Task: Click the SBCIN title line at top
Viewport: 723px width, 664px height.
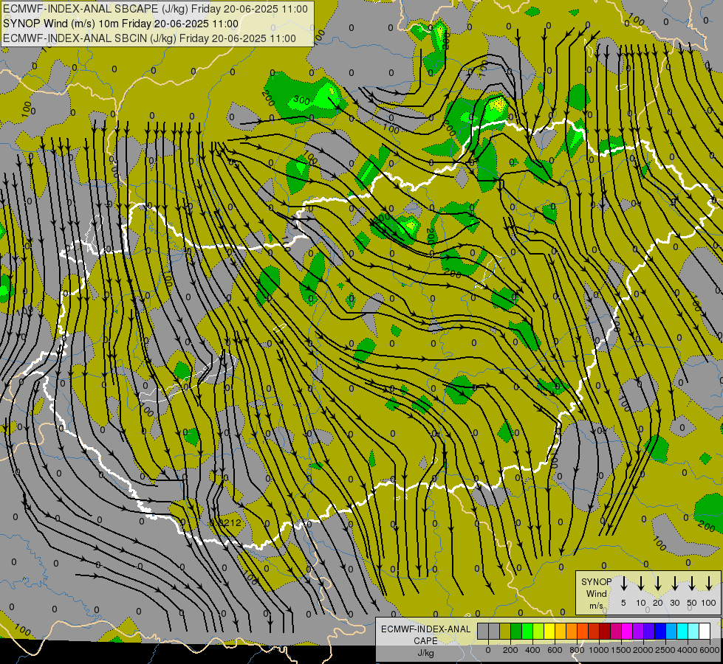Action: (149, 38)
